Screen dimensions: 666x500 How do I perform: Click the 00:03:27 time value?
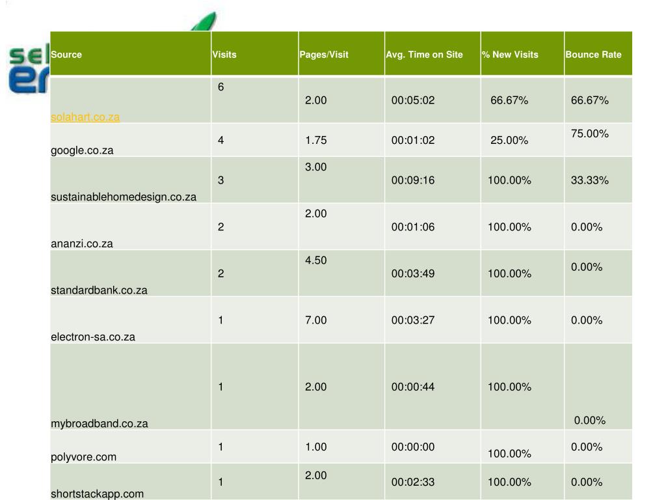point(413,320)
